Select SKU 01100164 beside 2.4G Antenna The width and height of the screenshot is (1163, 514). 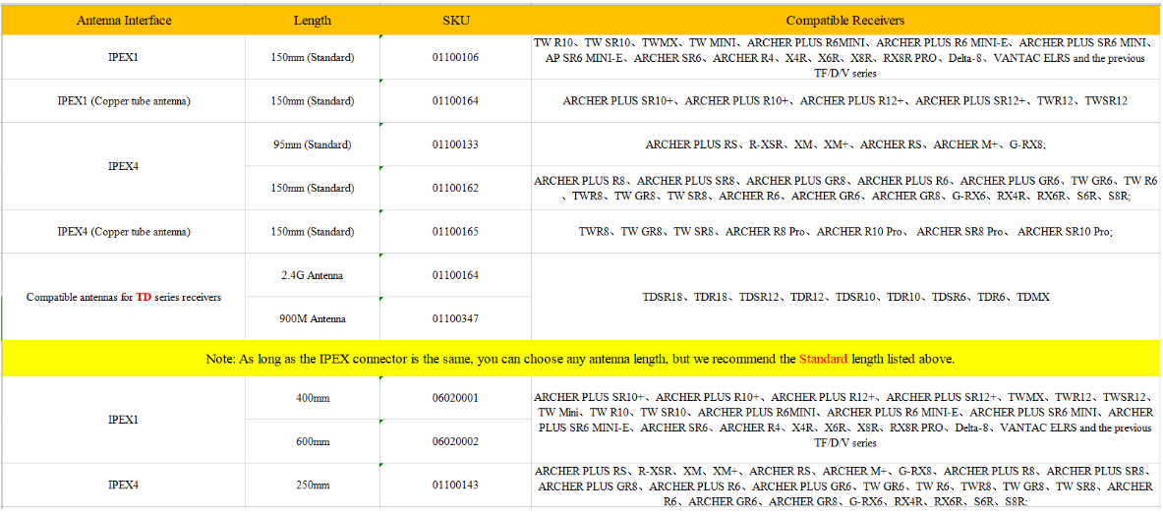coord(454,275)
